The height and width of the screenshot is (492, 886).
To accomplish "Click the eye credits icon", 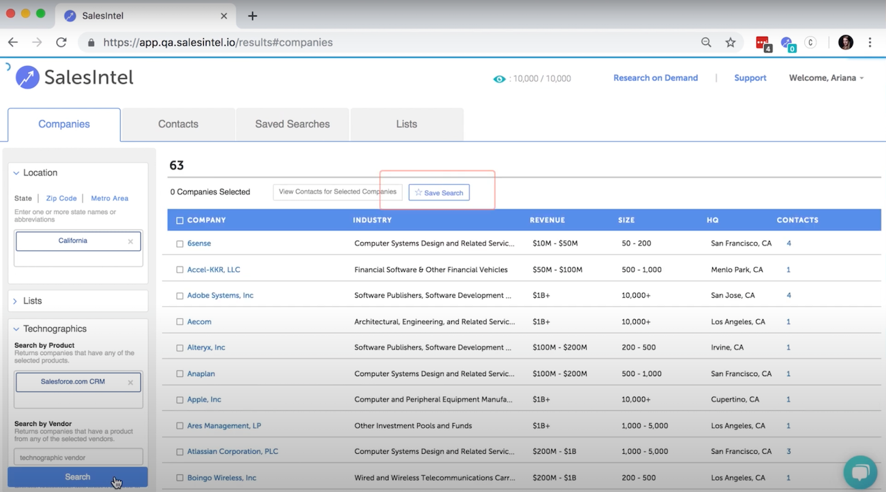I will 500,79.
